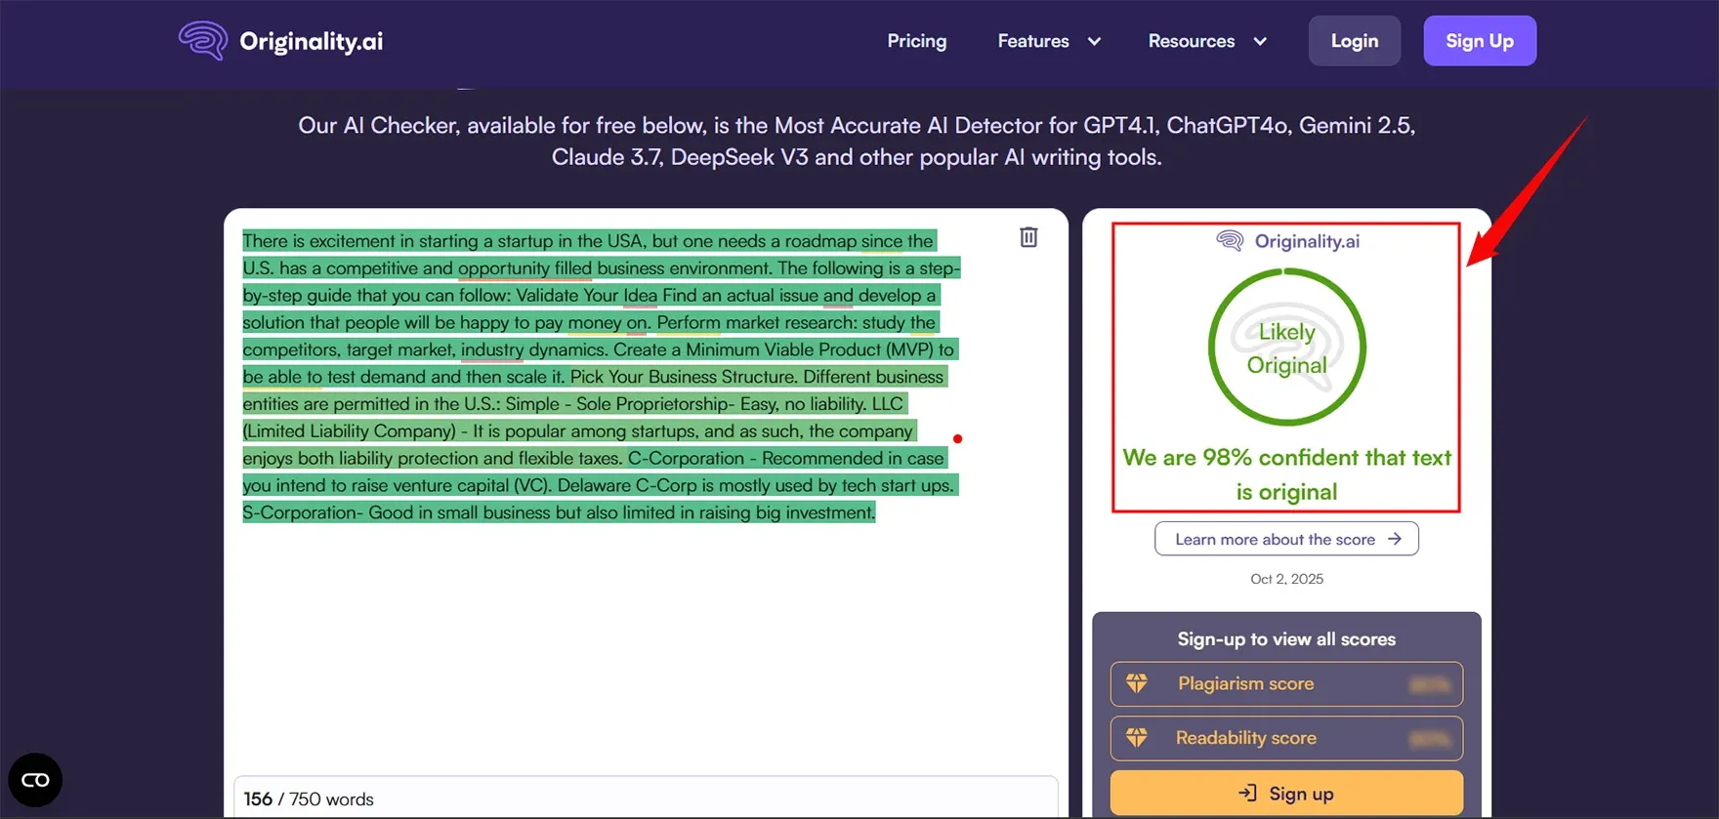Open the Features menu
Viewport: 1719px width, 819px height.
coord(1033,41)
